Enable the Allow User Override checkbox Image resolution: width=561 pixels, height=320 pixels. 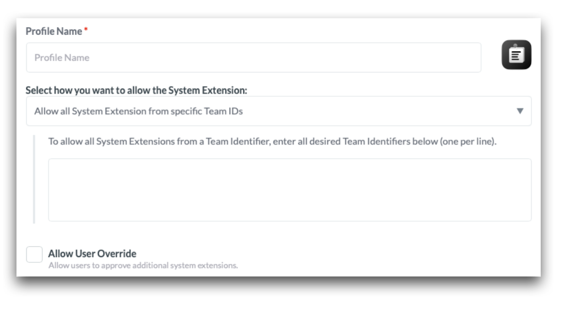(34, 255)
